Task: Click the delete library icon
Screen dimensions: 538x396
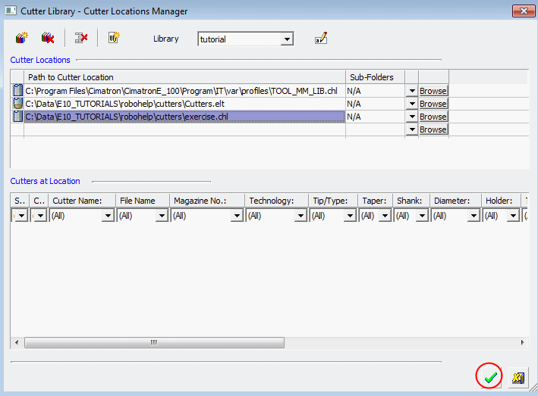Action: point(48,38)
